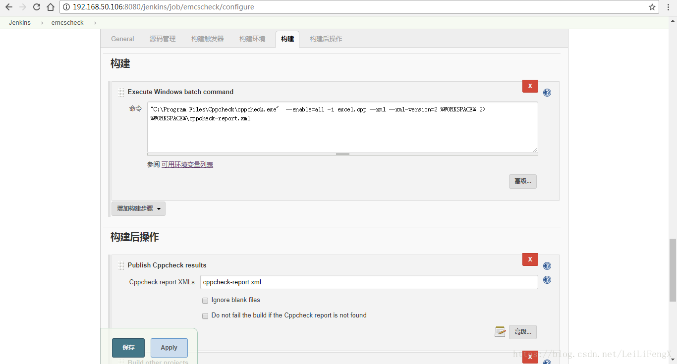The image size is (677, 364).
Task: Open the emcscheck breadcrumb arrow menu
Action: tap(95, 23)
